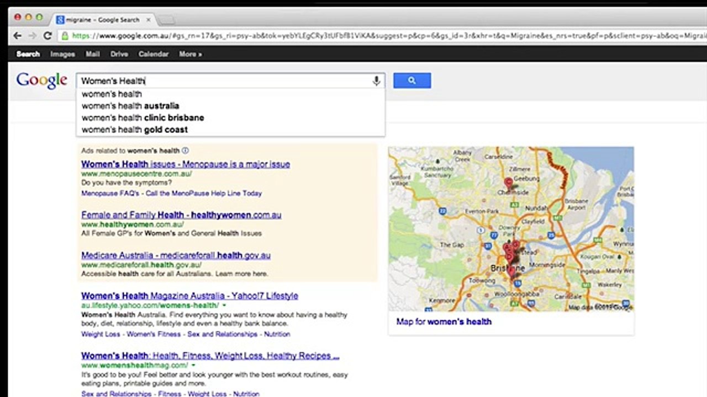Open the Women's Health: Health, Fitness result
This screenshot has height=397, width=707.
point(210,356)
